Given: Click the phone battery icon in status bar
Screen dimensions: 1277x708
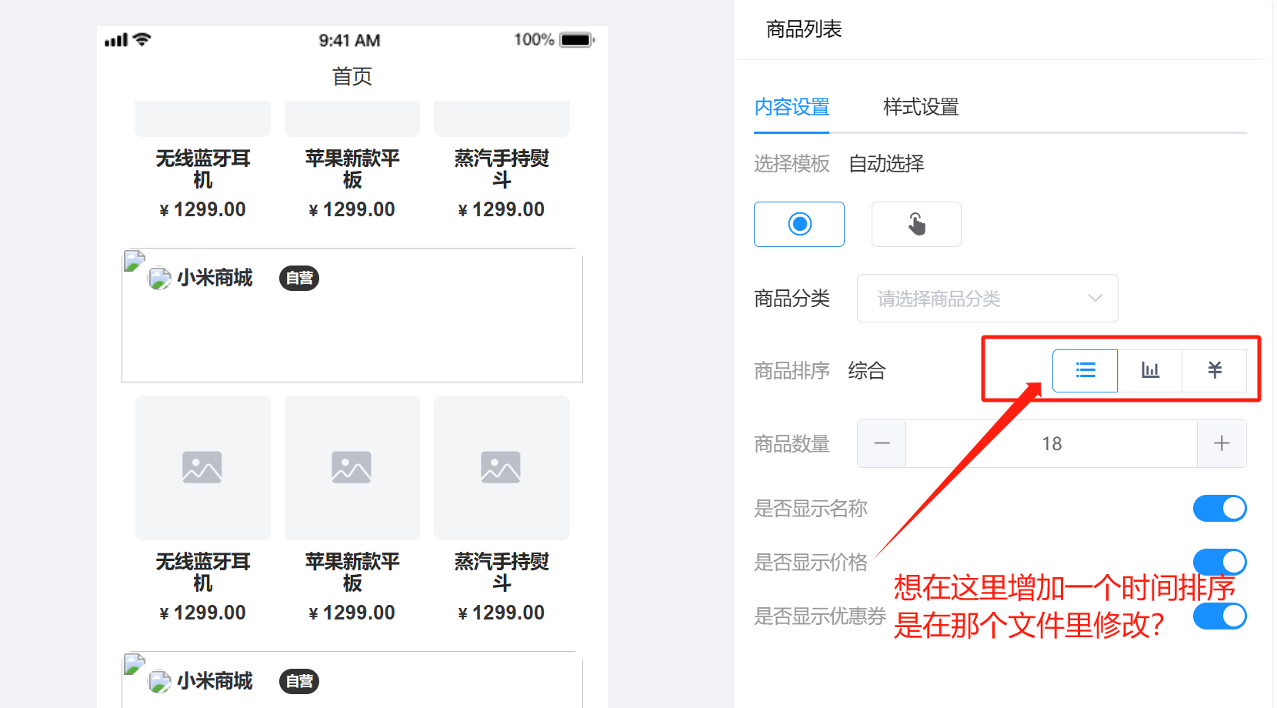Looking at the screenshot, I should pyautogui.click(x=577, y=40).
